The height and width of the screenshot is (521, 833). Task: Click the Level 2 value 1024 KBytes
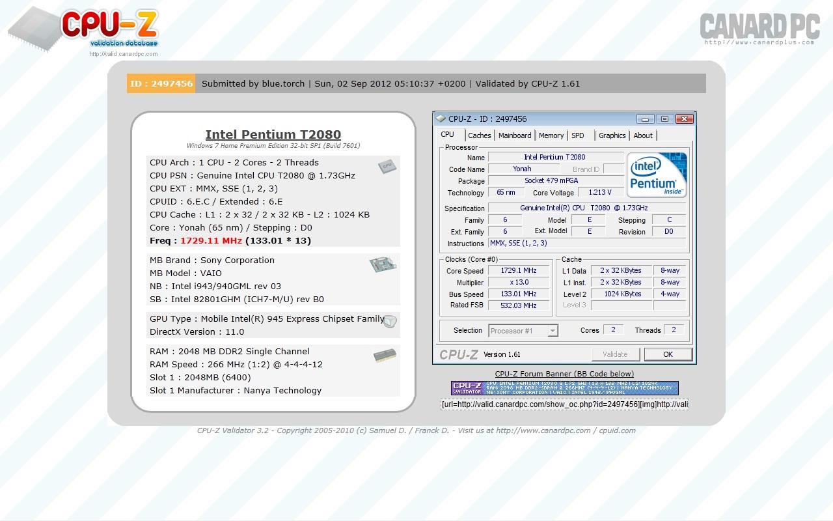[621, 294]
